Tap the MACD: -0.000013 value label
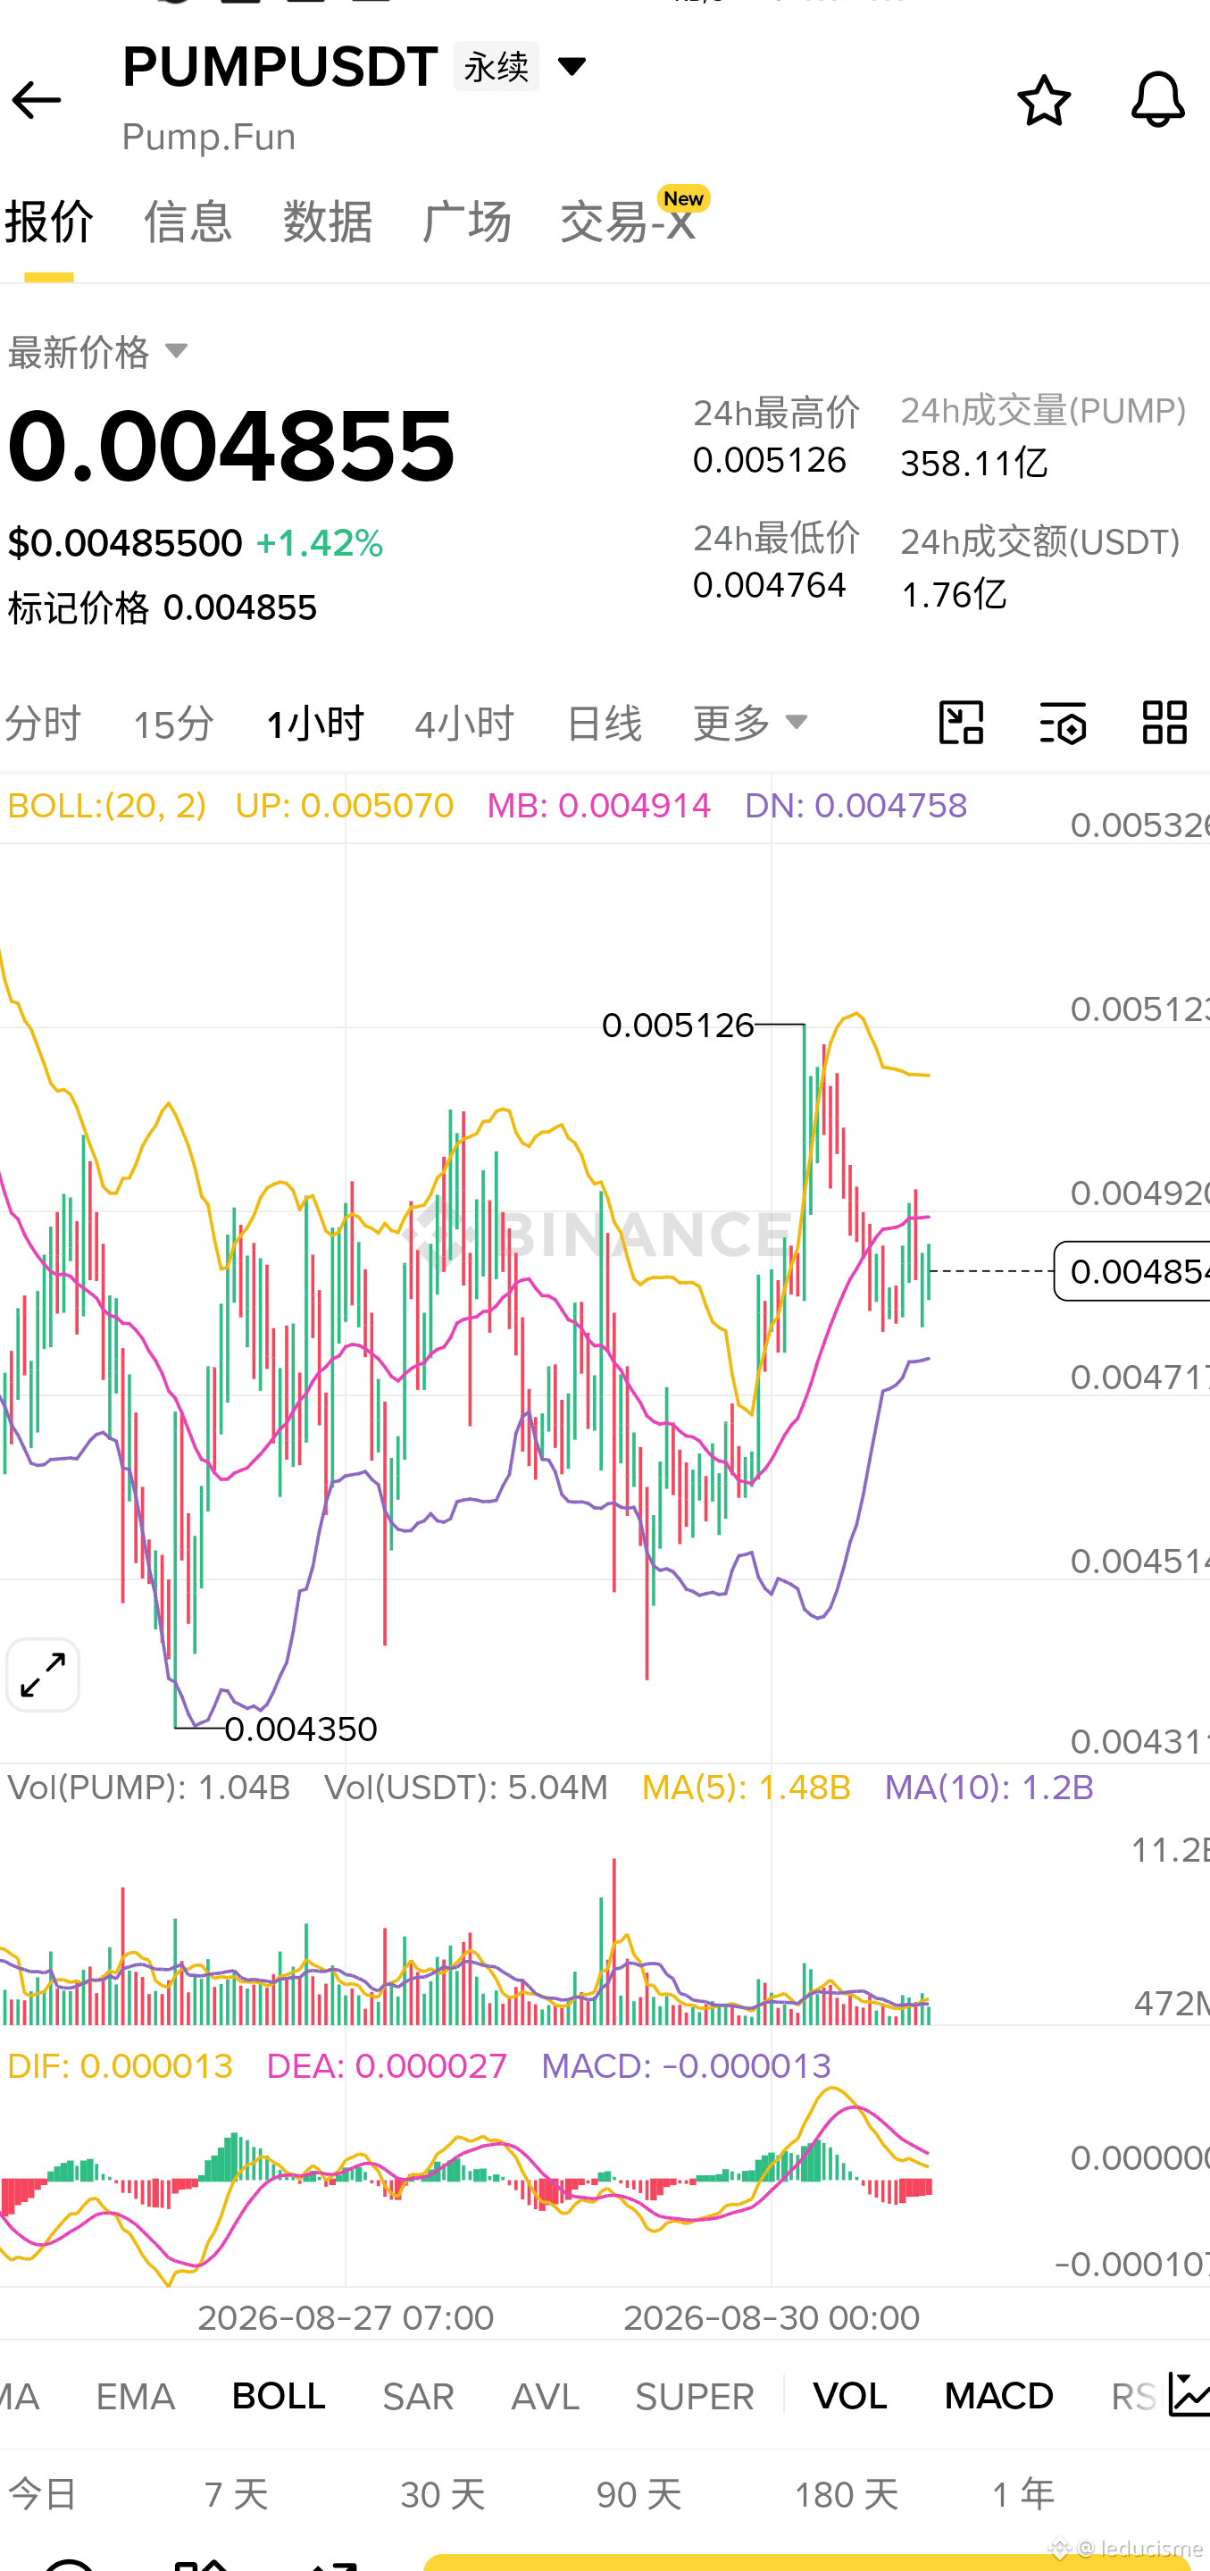This screenshot has height=2571, width=1210. [x=687, y=2066]
